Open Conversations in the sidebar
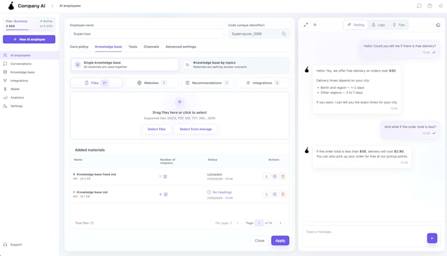This screenshot has height=256, width=447. pyautogui.click(x=30, y=64)
